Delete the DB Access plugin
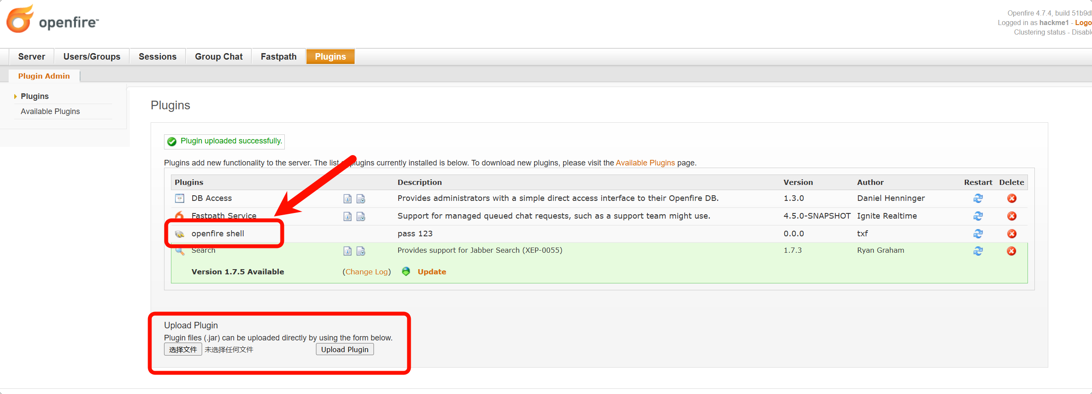 (1011, 198)
